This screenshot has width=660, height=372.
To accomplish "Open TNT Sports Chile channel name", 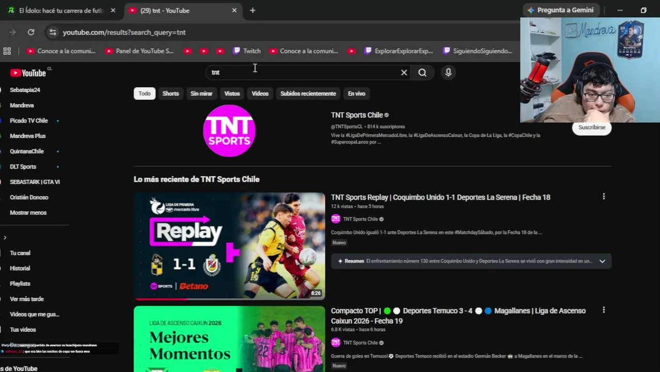I will [357, 115].
